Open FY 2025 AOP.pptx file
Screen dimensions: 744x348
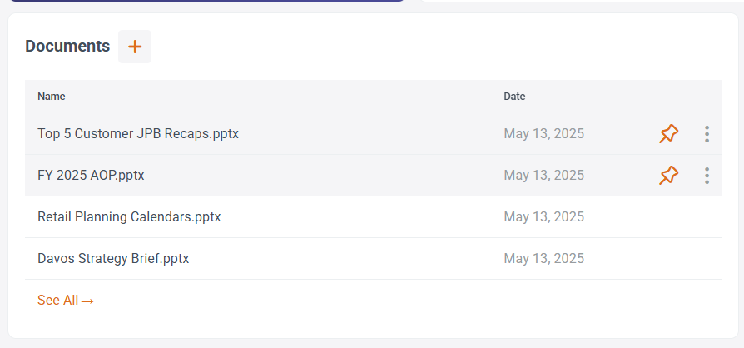pyautogui.click(x=91, y=176)
